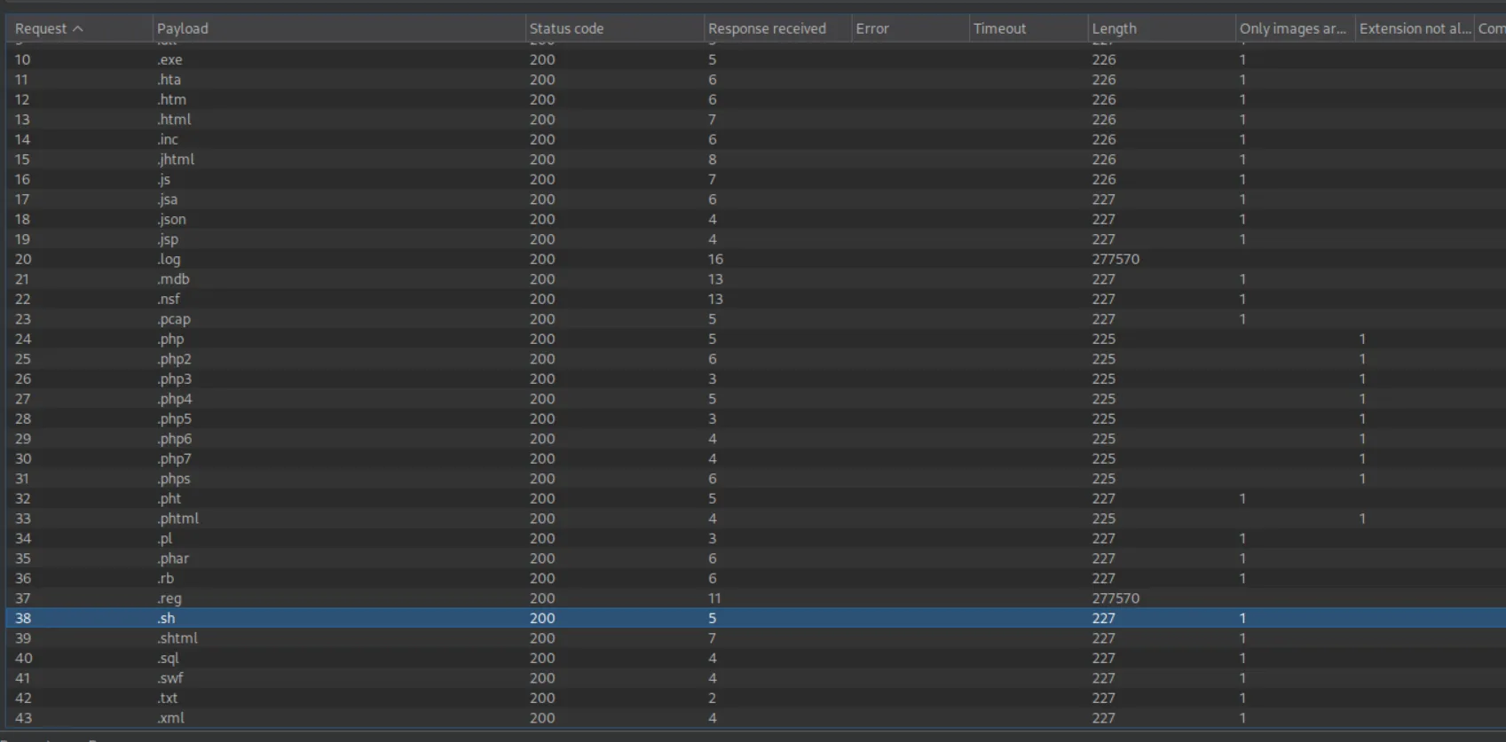This screenshot has height=742, width=1506.
Task: Select the .php6 payload row
Action: tap(756, 439)
